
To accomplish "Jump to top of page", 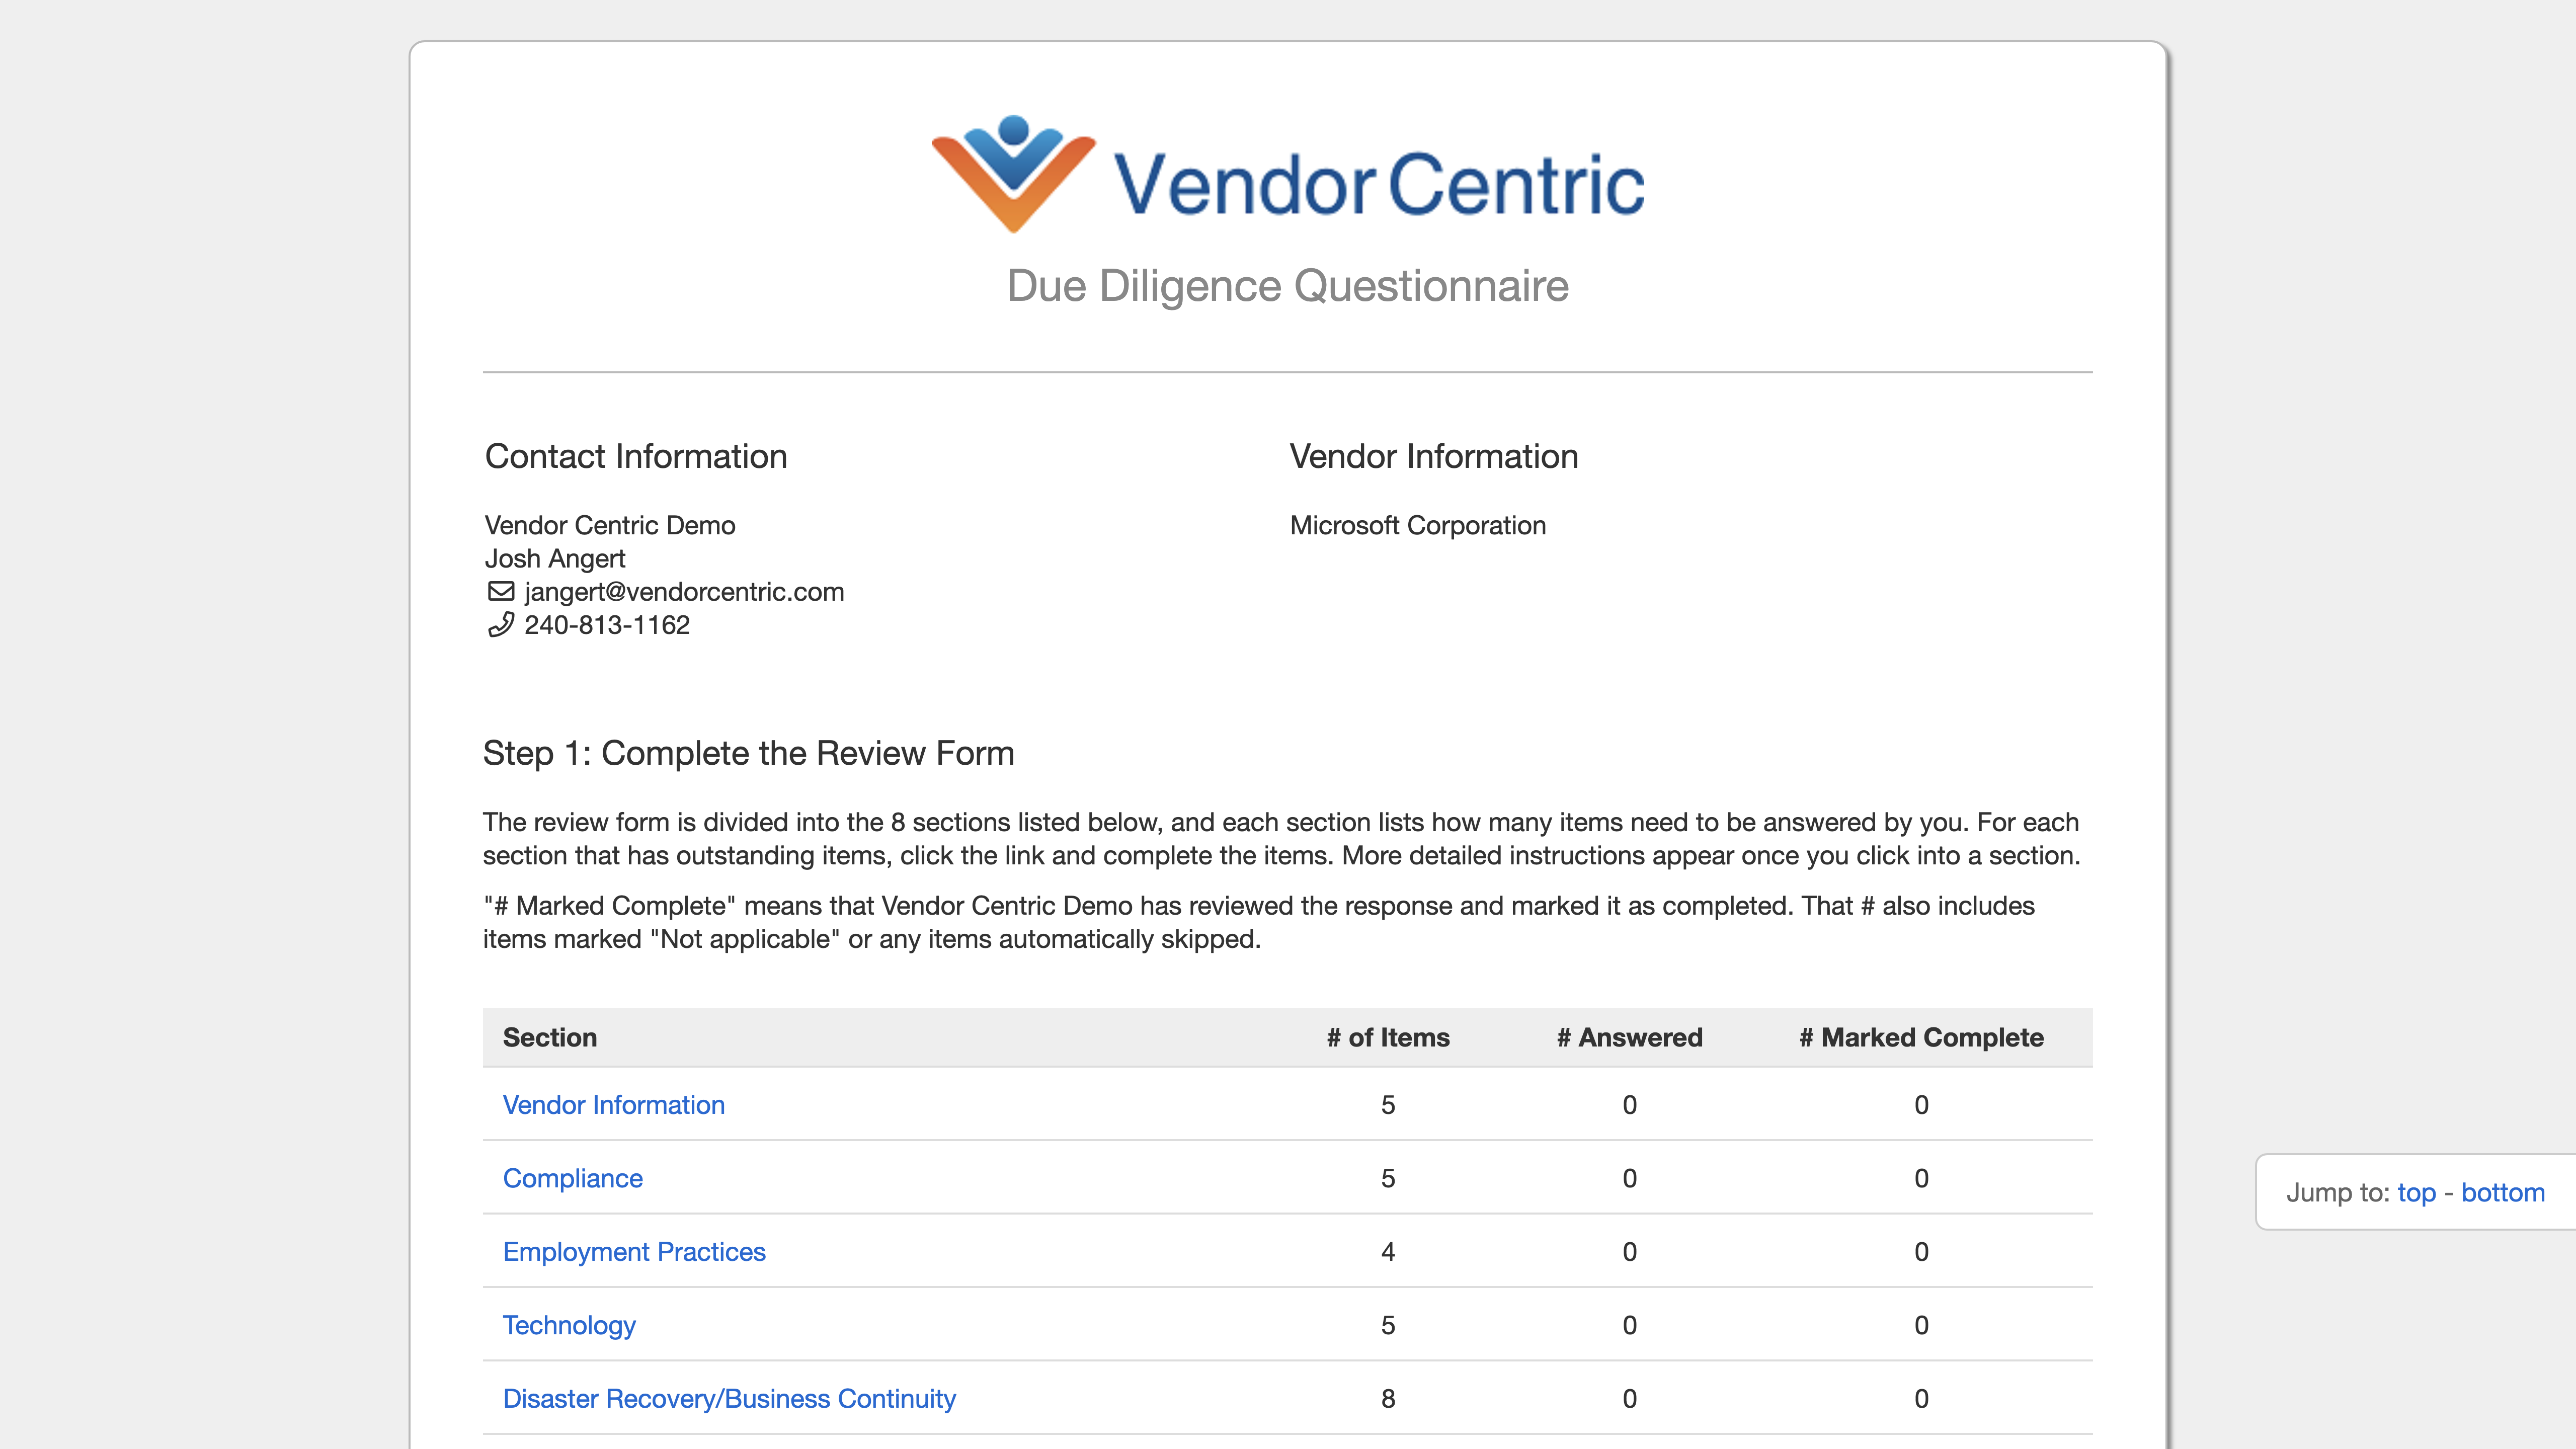I will 2416,1192.
